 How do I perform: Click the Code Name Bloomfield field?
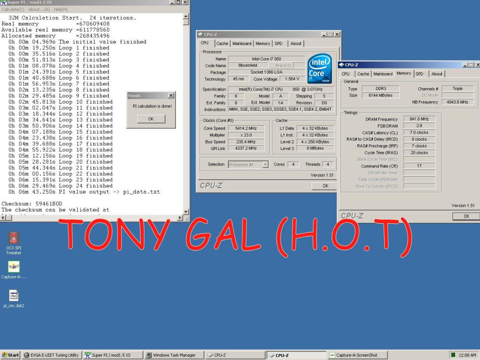pos(247,66)
